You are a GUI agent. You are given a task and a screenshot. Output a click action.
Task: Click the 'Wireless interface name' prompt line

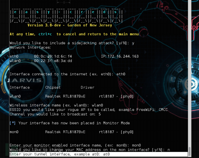(x=56, y=105)
